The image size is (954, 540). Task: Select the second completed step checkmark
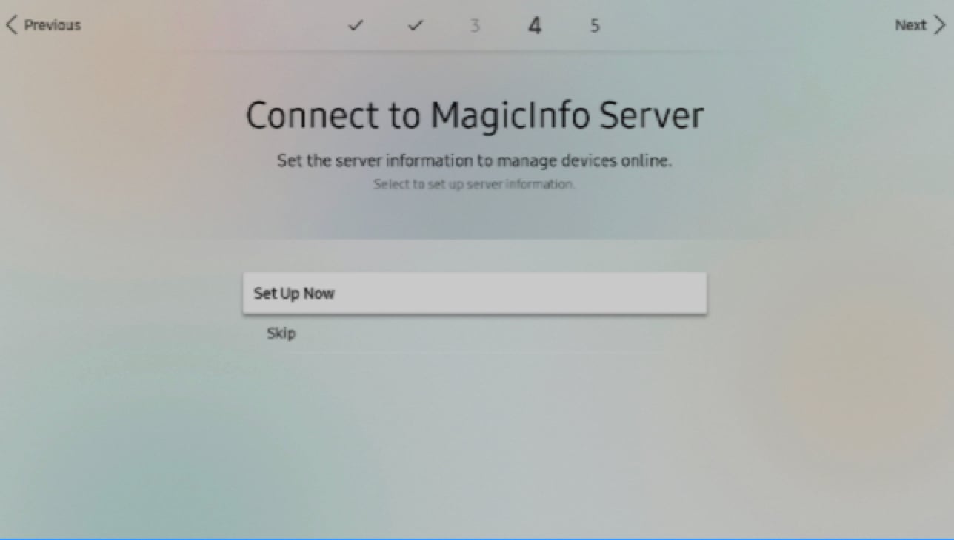416,26
